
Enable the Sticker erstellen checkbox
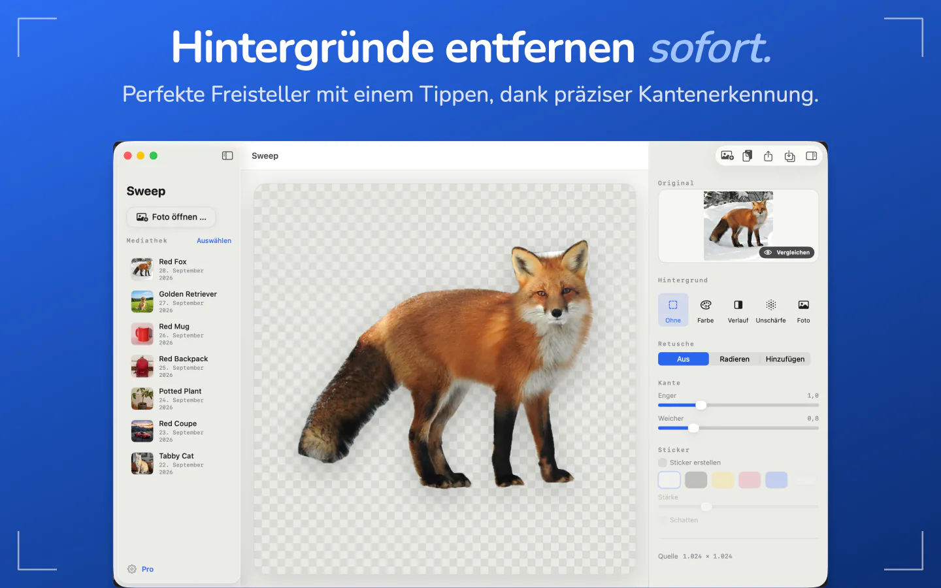663,463
